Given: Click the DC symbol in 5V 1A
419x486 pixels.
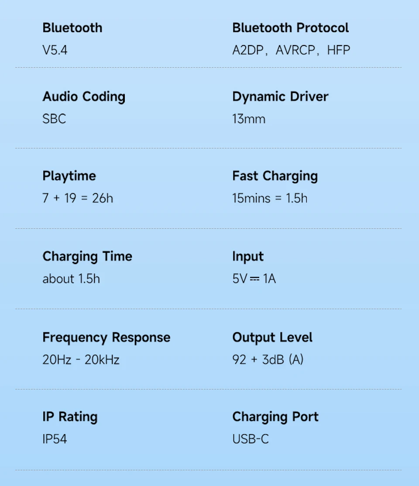Looking at the screenshot, I should point(254,279).
